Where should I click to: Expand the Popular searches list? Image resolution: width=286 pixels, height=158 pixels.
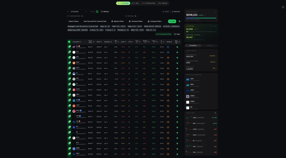click(x=132, y=16)
